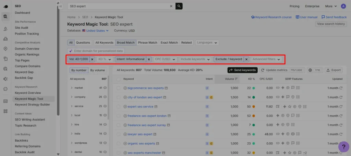351x156 pixels.
Task: Click the Semrush flame logo icon
Action: [x=5, y=6]
